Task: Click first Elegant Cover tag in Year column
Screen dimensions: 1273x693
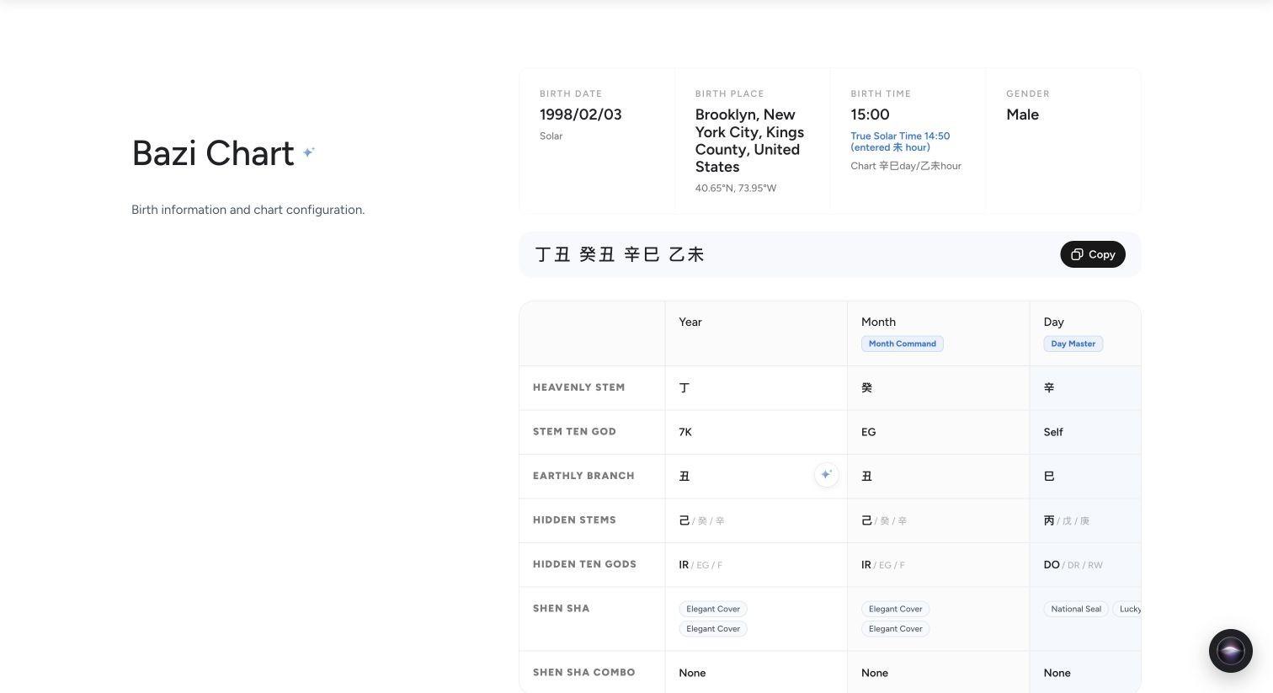Action: [x=713, y=609]
